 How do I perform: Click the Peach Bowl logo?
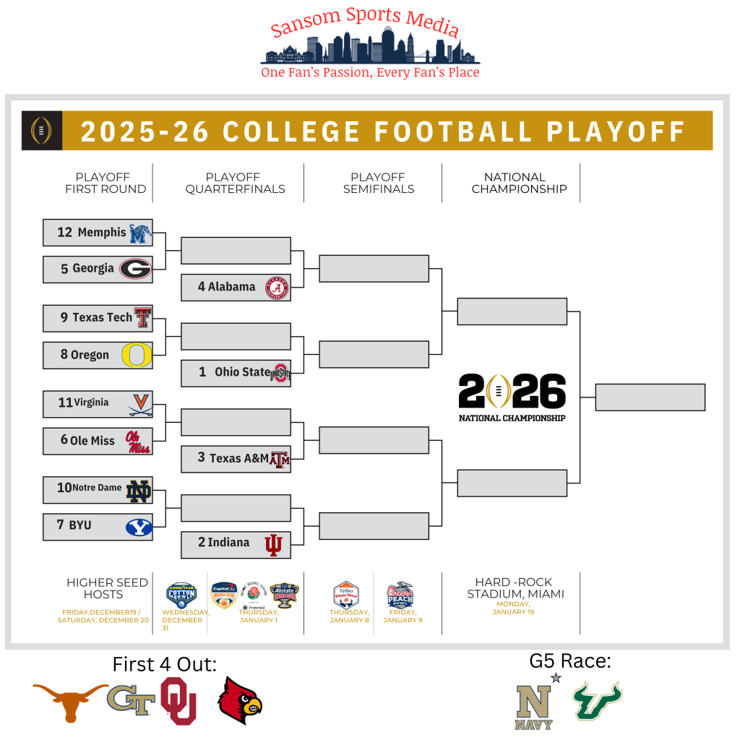[400, 597]
